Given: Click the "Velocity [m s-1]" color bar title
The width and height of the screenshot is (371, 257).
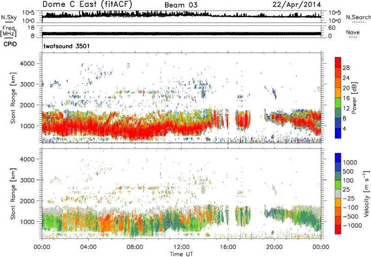Looking at the screenshot, I should [367, 193].
